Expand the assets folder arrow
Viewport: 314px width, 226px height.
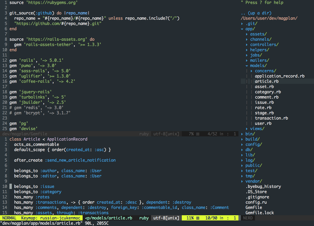(x=247, y=34)
